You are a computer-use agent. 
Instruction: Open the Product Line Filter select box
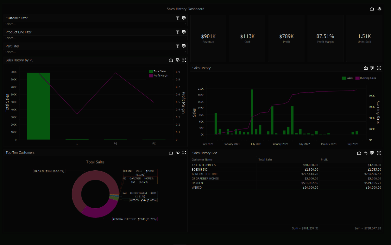(96, 38)
